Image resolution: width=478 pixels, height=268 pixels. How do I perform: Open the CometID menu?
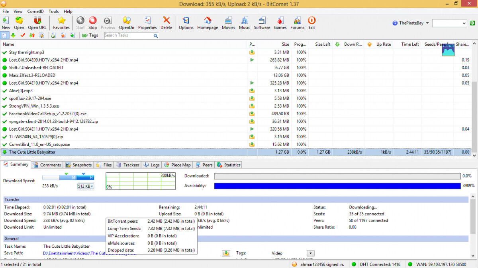point(35,12)
